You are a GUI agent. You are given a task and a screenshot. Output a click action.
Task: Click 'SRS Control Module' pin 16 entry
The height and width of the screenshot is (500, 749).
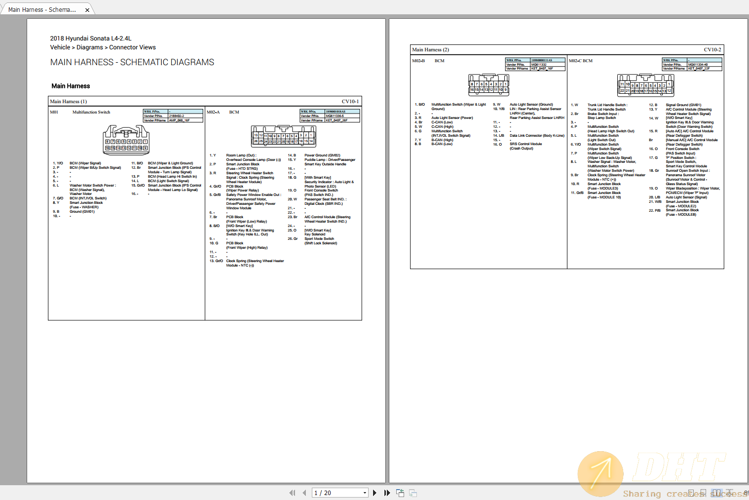point(526,144)
